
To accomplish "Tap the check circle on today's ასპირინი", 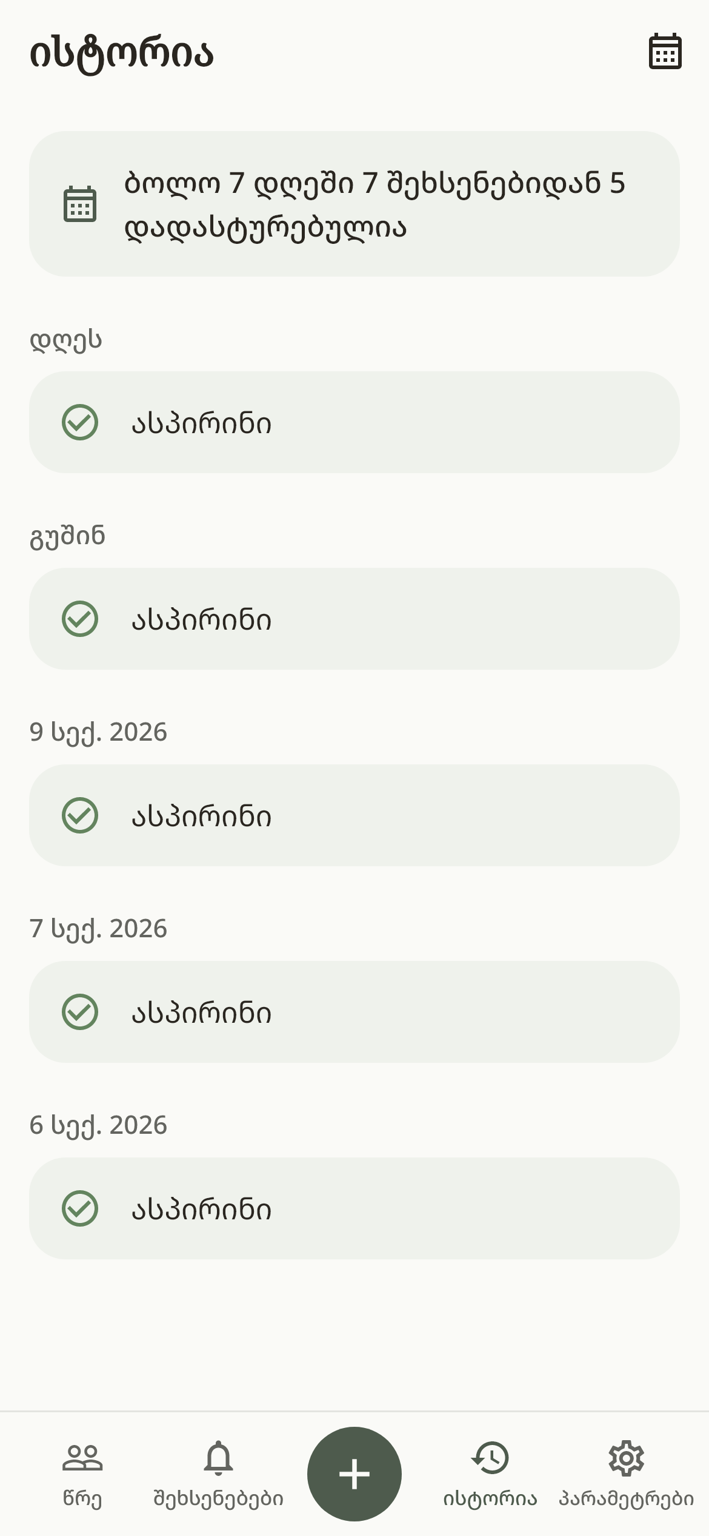I will click(x=80, y=422).
